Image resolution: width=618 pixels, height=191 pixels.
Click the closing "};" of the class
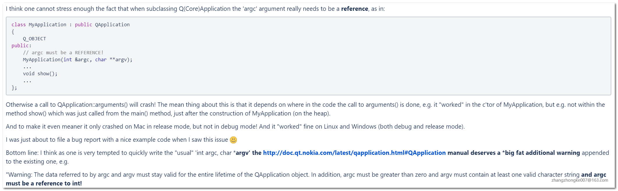click(14, 88)
